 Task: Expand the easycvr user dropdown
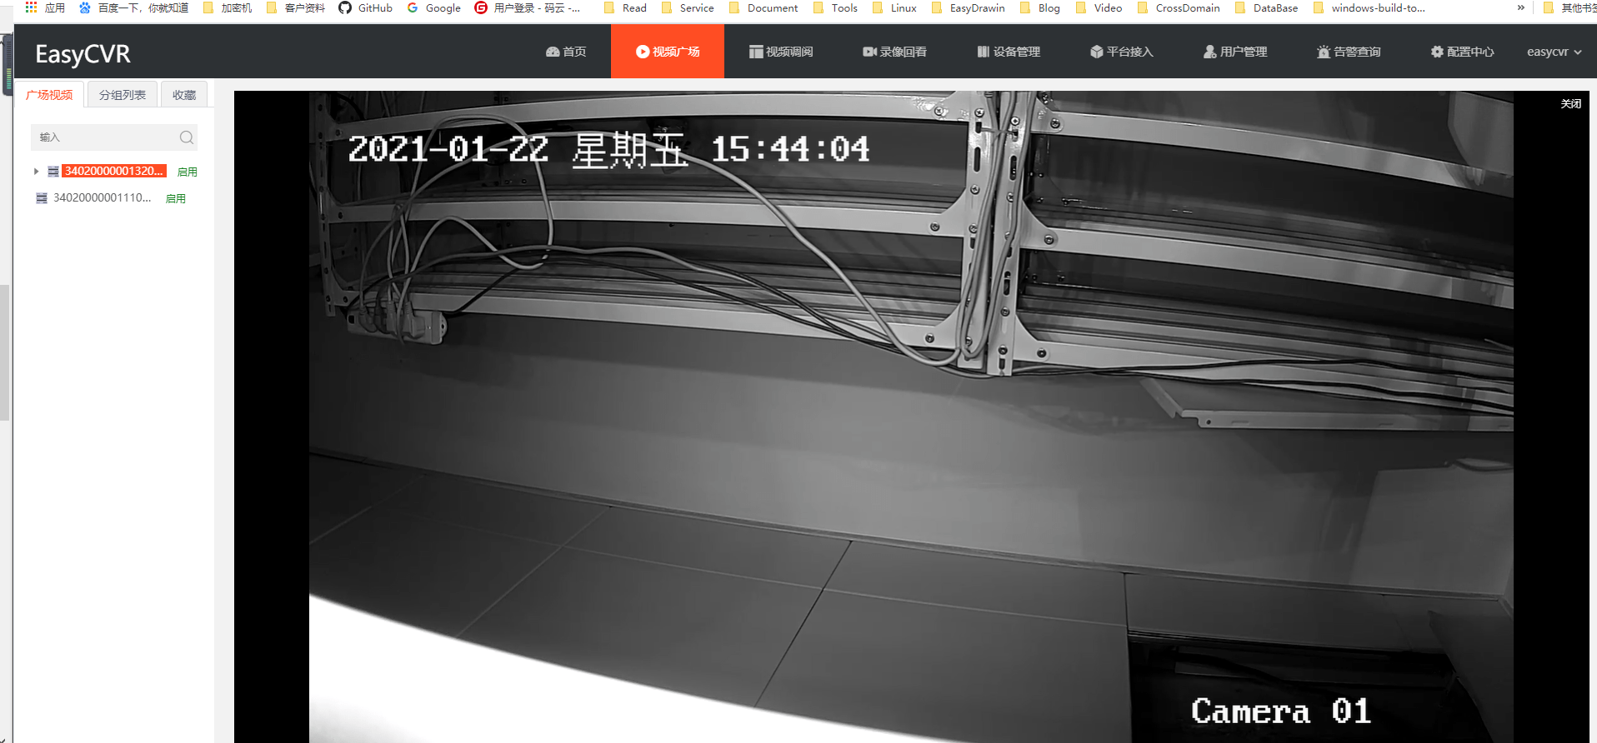(x=1554, y=52)
